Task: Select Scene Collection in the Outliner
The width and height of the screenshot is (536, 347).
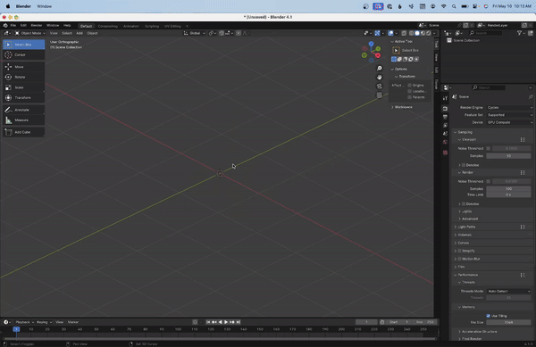Action: [x=466, y=41]
